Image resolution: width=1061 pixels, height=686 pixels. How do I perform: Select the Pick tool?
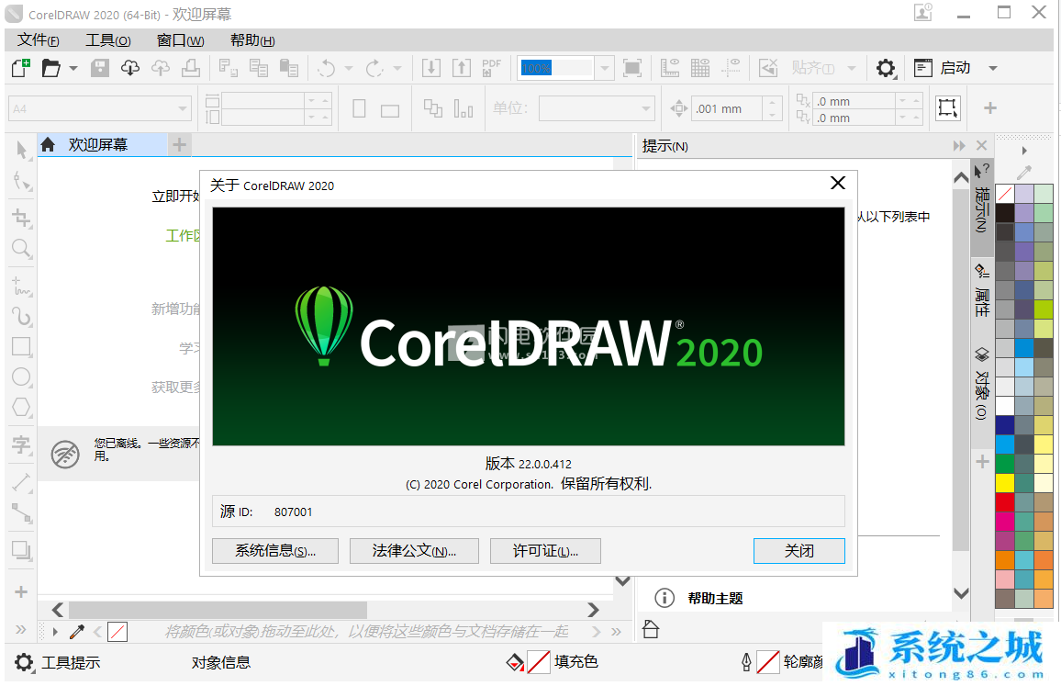pos(22,151)
